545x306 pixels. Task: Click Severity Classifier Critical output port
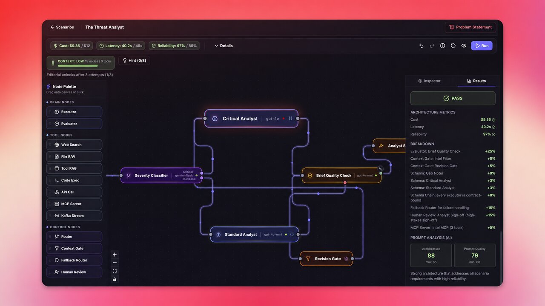202,173
